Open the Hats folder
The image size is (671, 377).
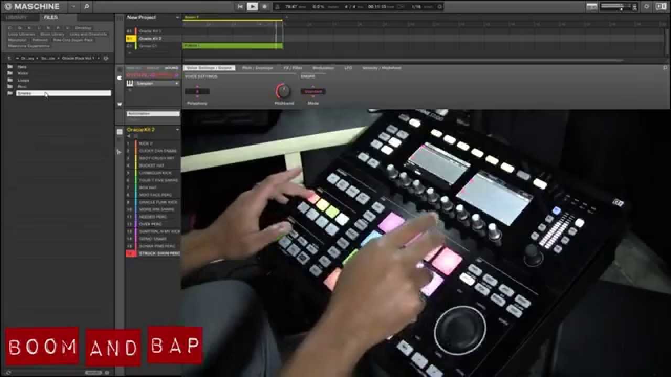[22, 67]
